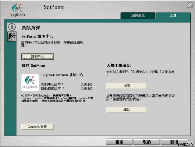
Task: Click the 關於 SetPoint heading
Action: coord(34,65)
